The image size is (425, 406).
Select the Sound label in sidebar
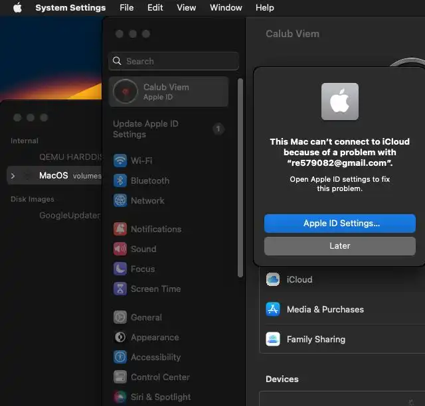click(143, 249)
